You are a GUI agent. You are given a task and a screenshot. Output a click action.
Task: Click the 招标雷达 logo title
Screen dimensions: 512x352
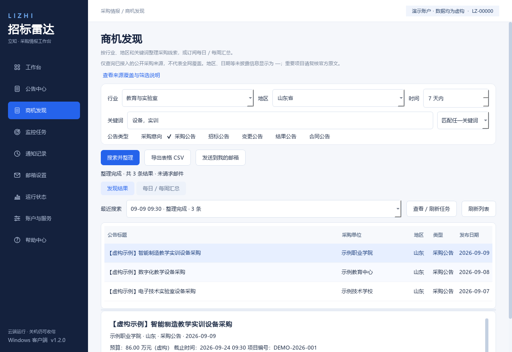click(31, 30)
